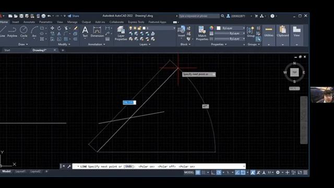This screenshot has width=334, height=188.
Task: Open the Insert ribbon tab
Action: [x=15, y=22]
